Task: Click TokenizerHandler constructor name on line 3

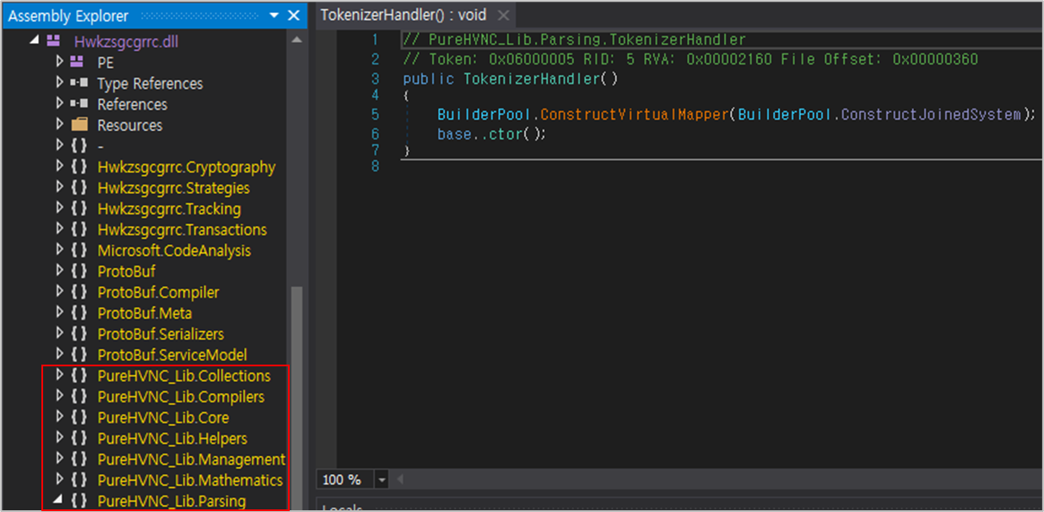Action: click(532, 78)
